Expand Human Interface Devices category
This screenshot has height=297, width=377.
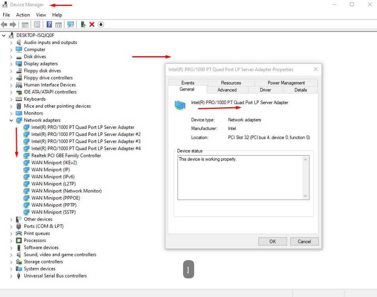11,85
